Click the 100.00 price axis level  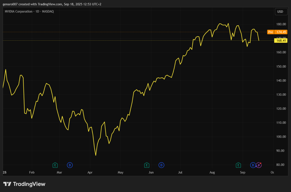tap(280, 137)
